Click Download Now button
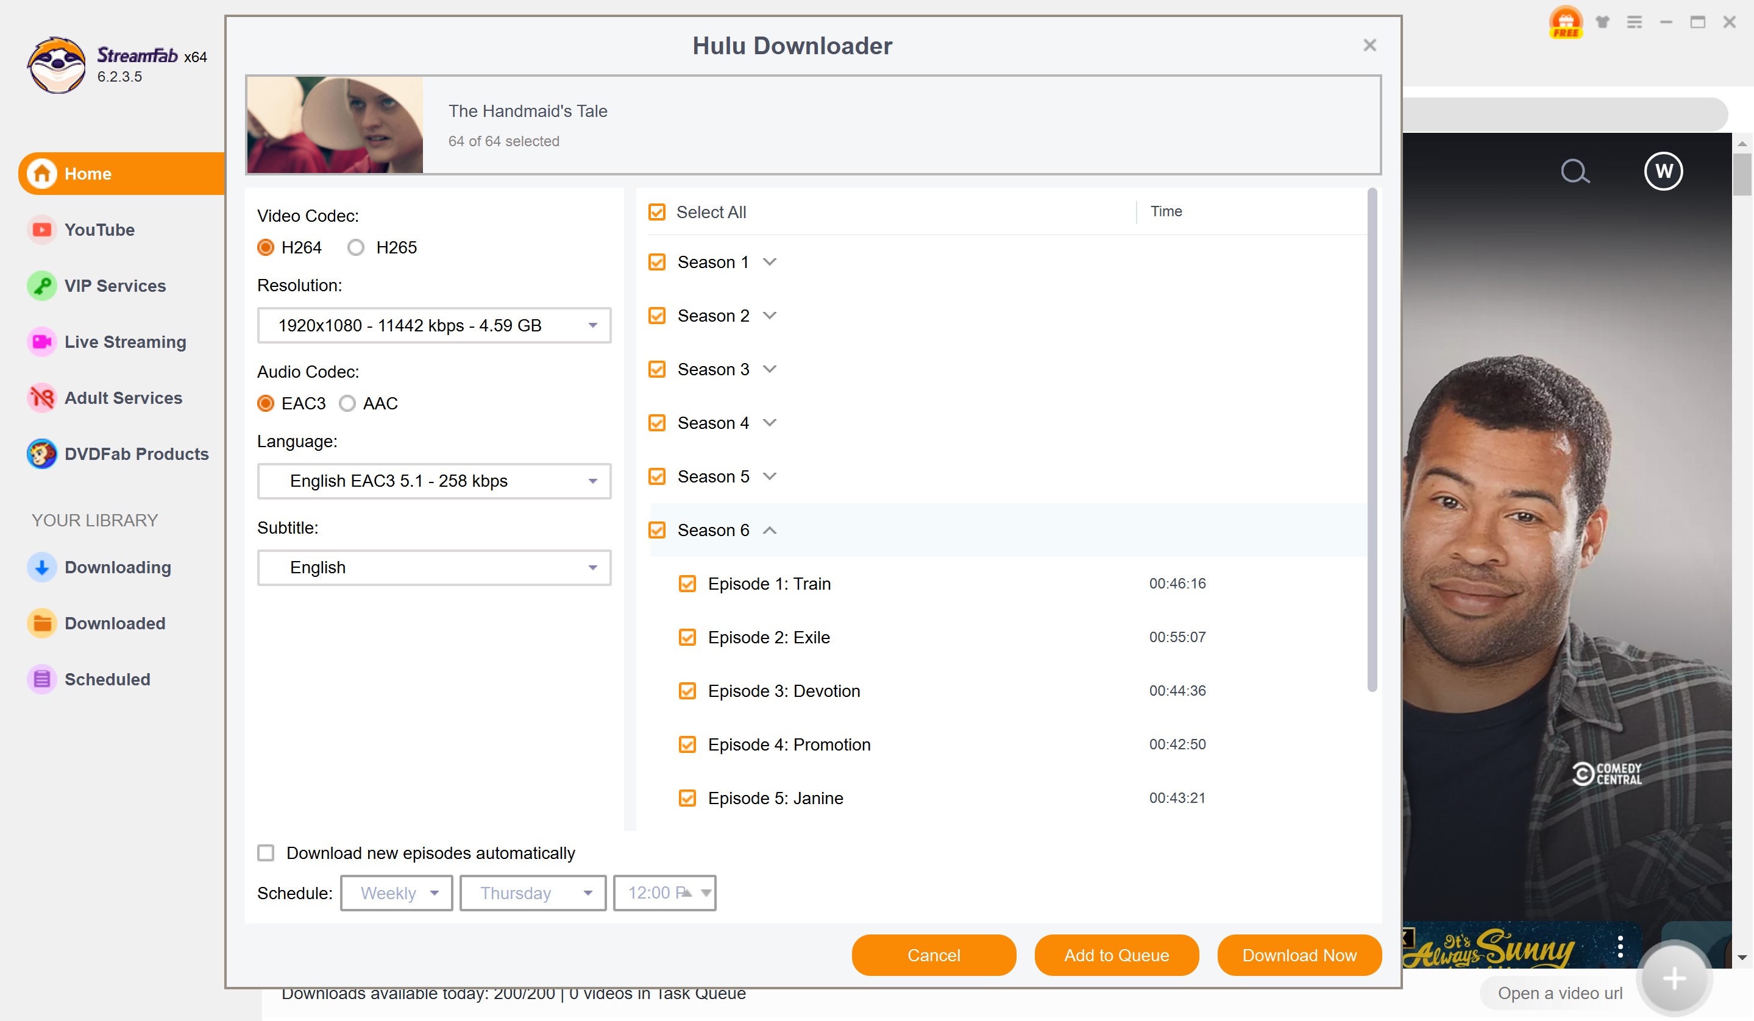 pyautogui.click(x=1299, y=955)
